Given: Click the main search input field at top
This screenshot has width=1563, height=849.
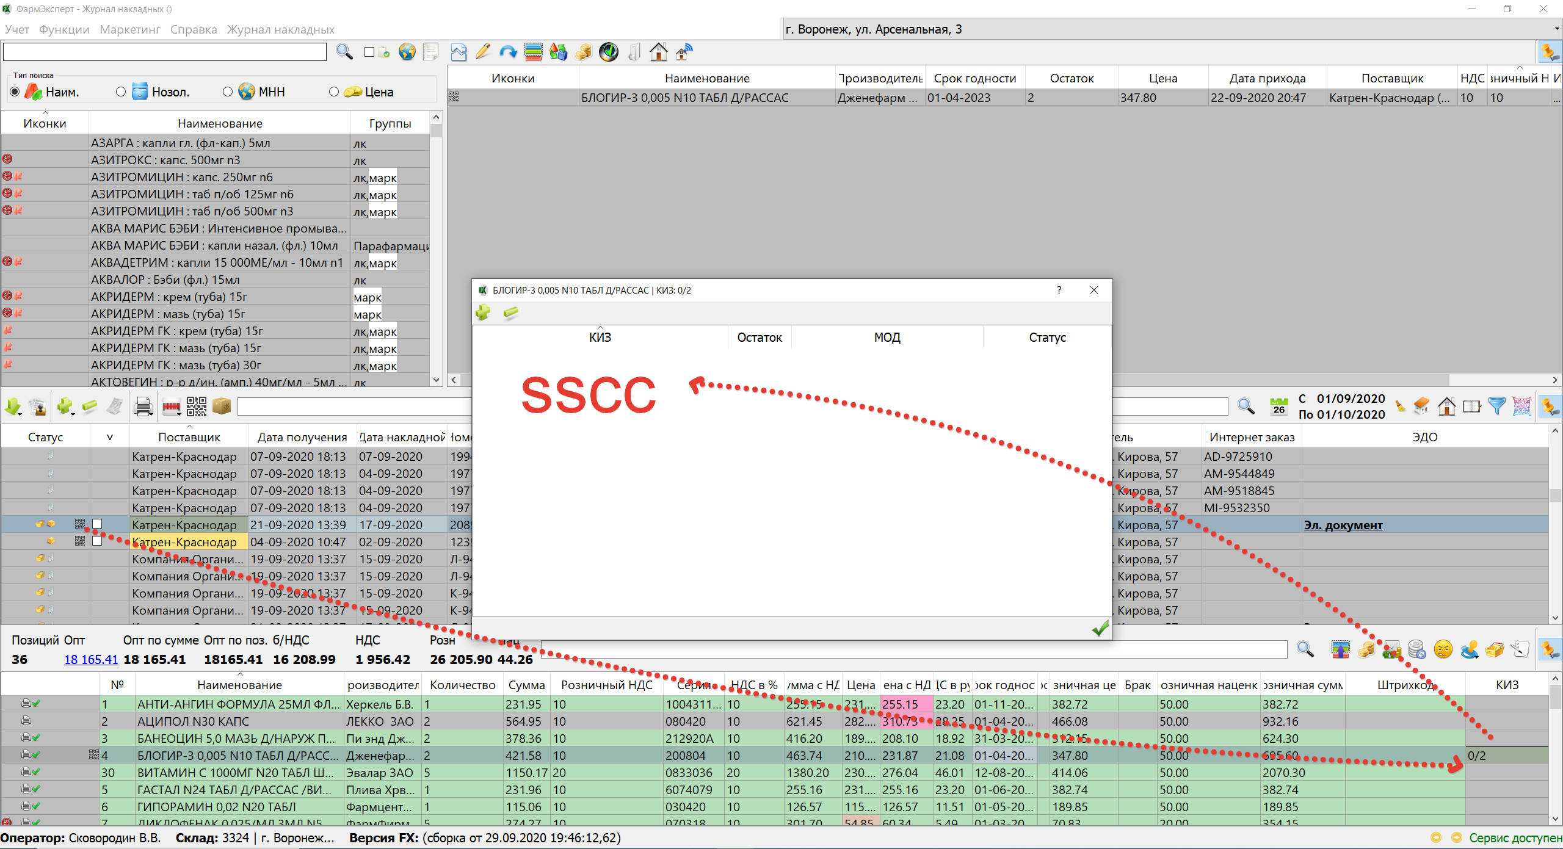Looking at the screenshot, I should pos(165,52).
